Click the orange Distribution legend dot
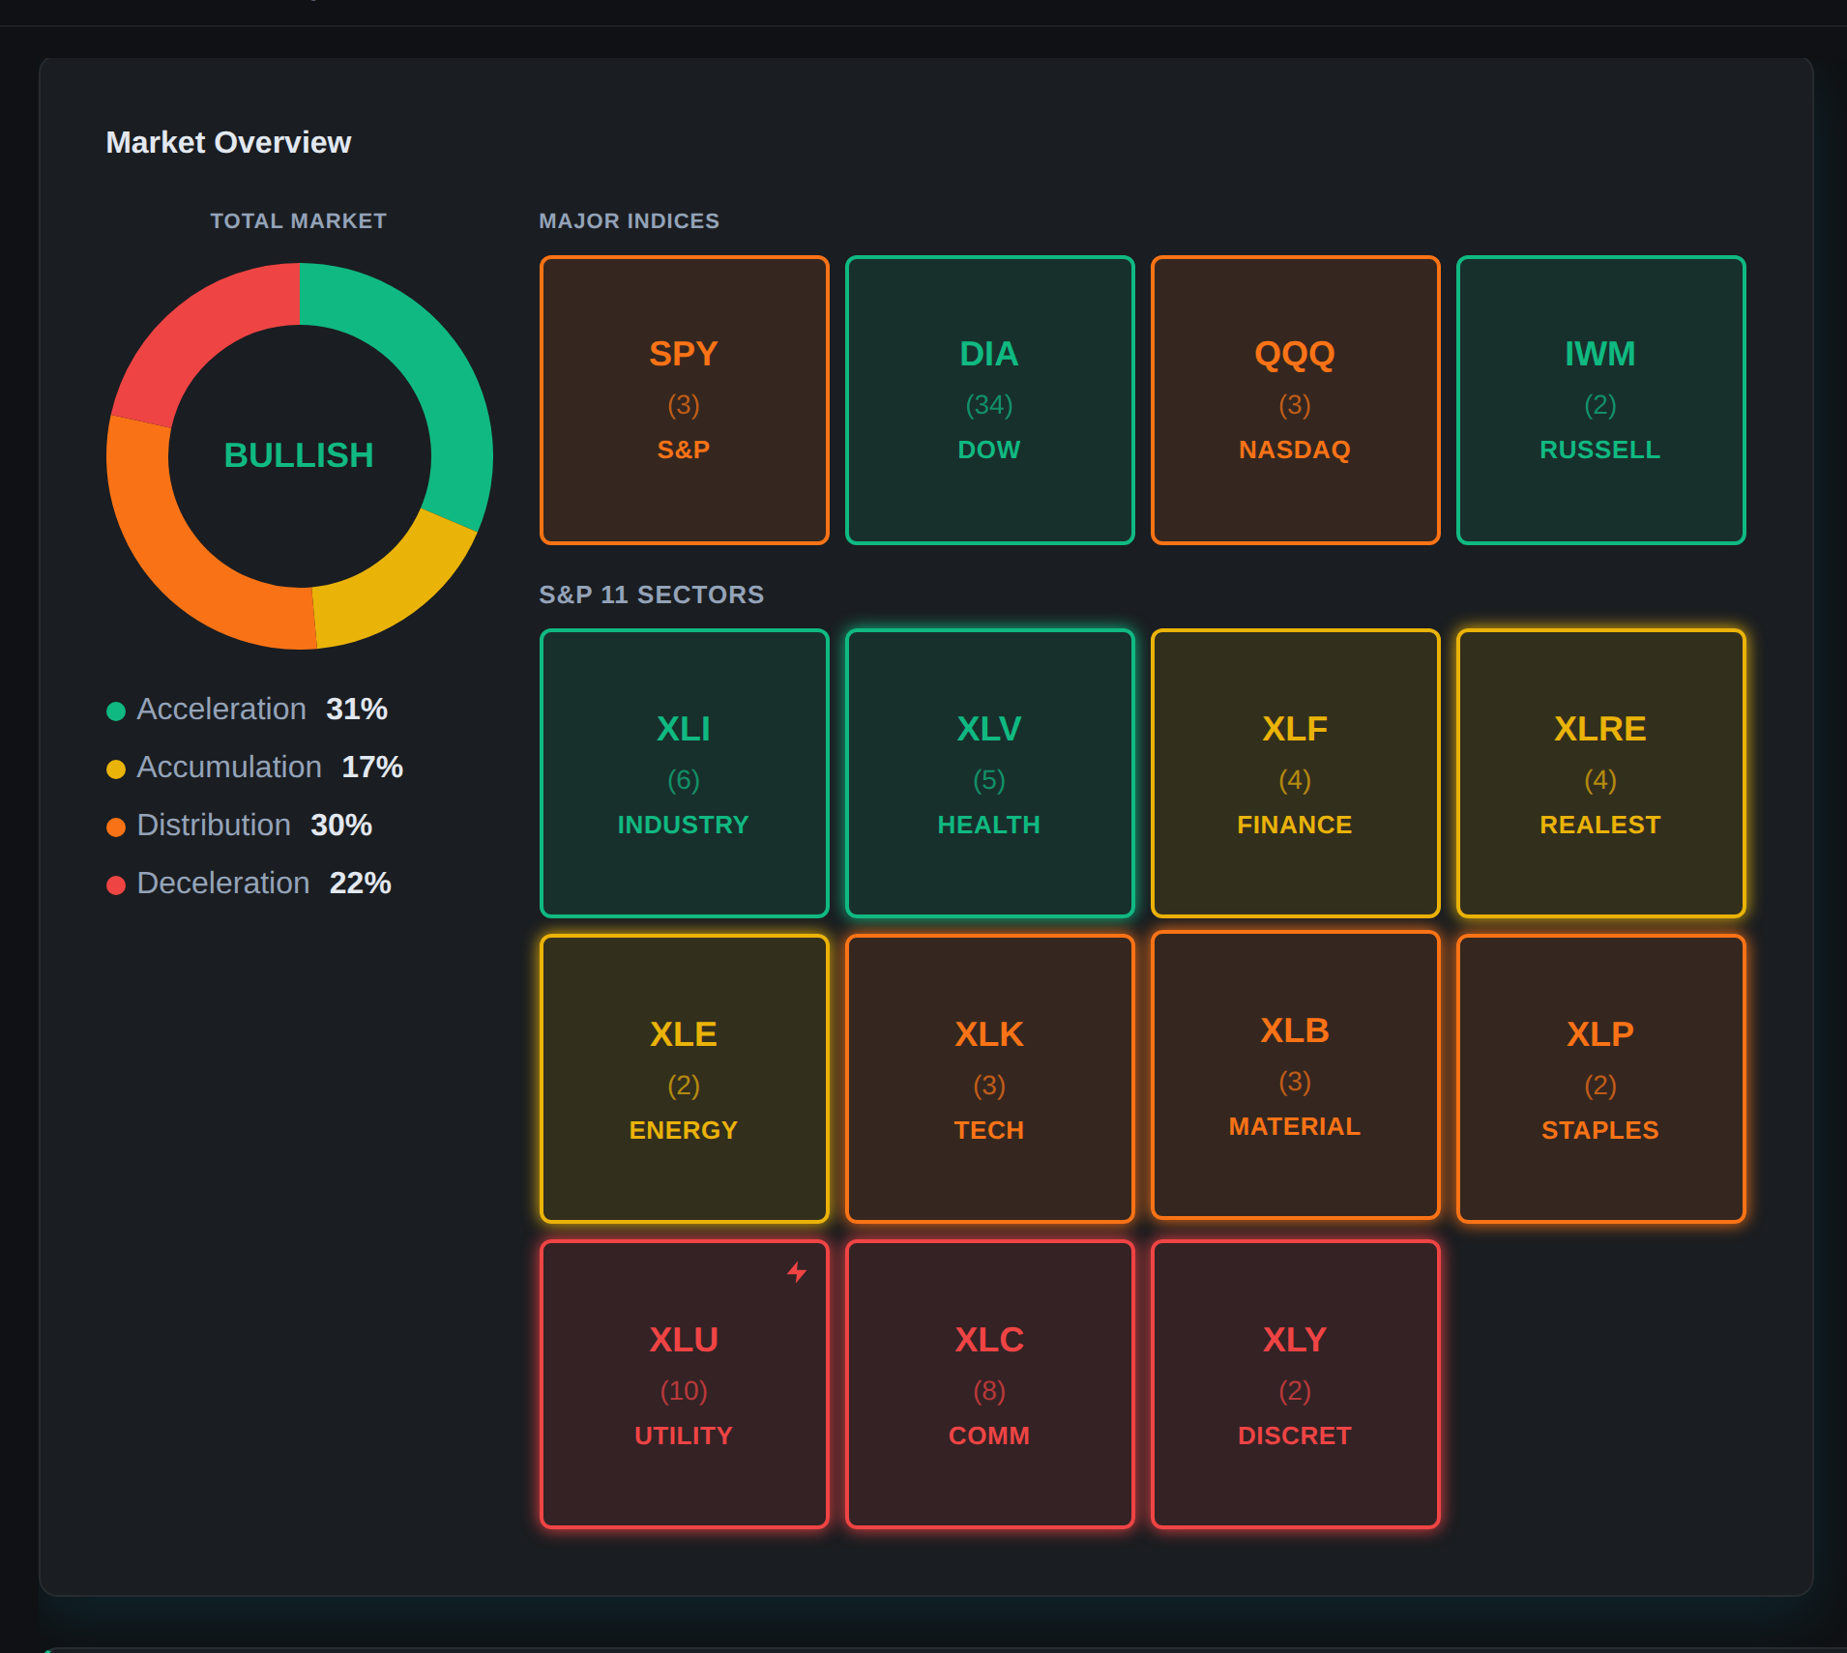This screenshot has height=1653, width=1847. tap(116, 827)
